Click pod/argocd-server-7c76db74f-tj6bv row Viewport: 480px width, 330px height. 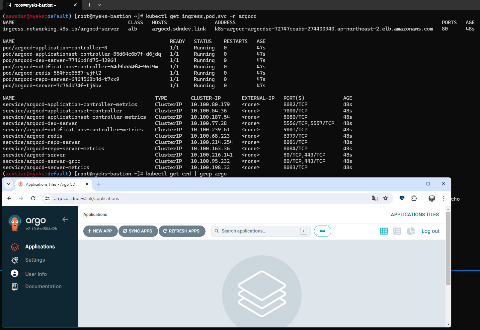(134, 86)
